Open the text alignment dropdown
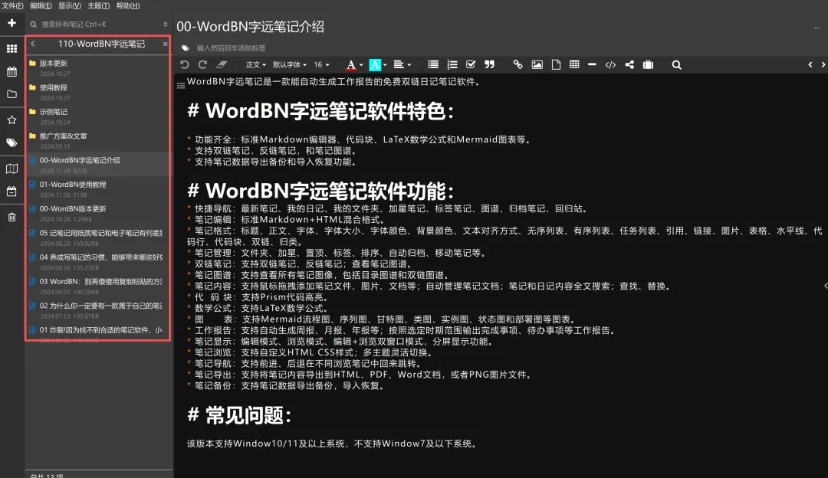 (402, 64)
